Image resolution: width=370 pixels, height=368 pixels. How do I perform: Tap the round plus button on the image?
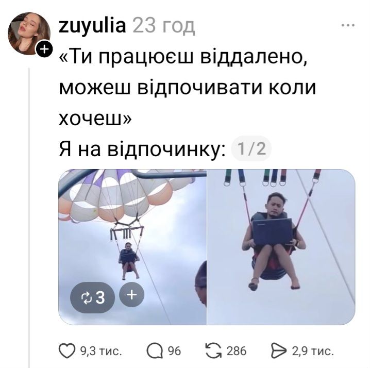click(x=132, y=295)
